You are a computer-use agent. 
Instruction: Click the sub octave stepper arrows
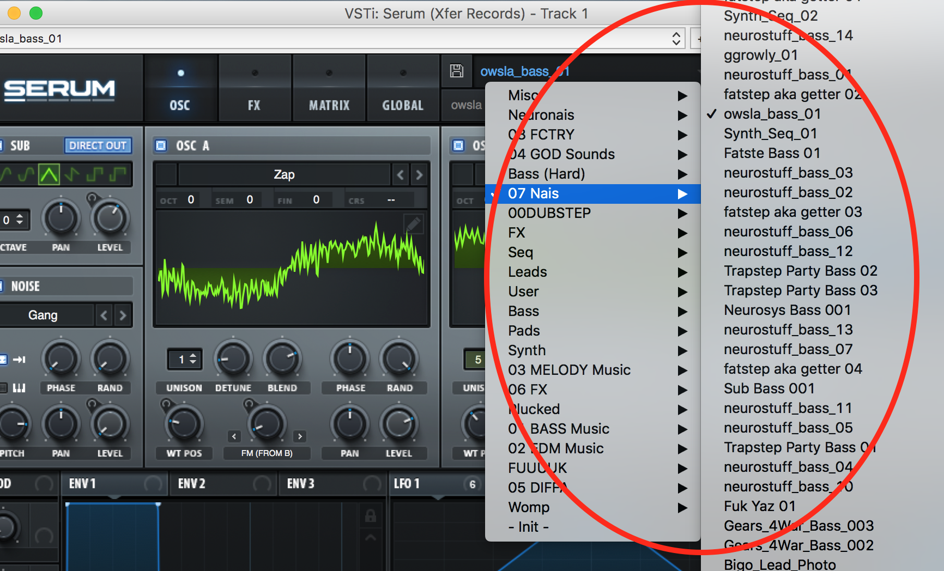[20, 220]
